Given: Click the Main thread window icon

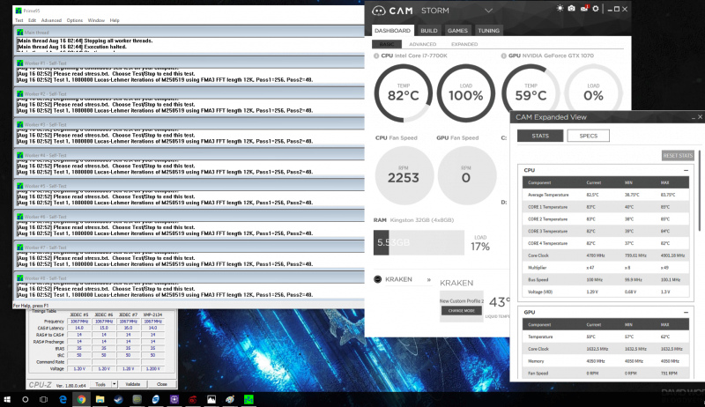Looking at the screenshot, I should coord(19,33).
